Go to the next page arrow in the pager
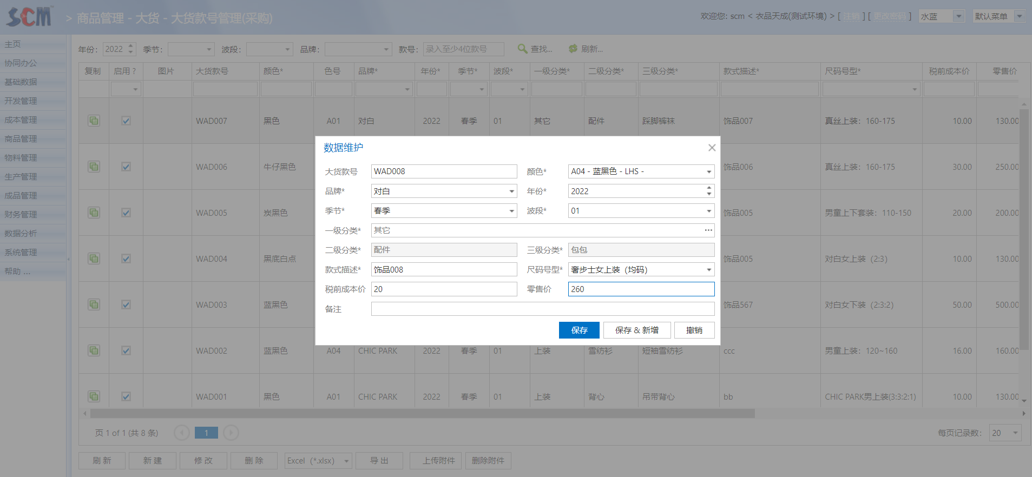Viewport: 1032px width, 477px height. [x=231, y=433]
